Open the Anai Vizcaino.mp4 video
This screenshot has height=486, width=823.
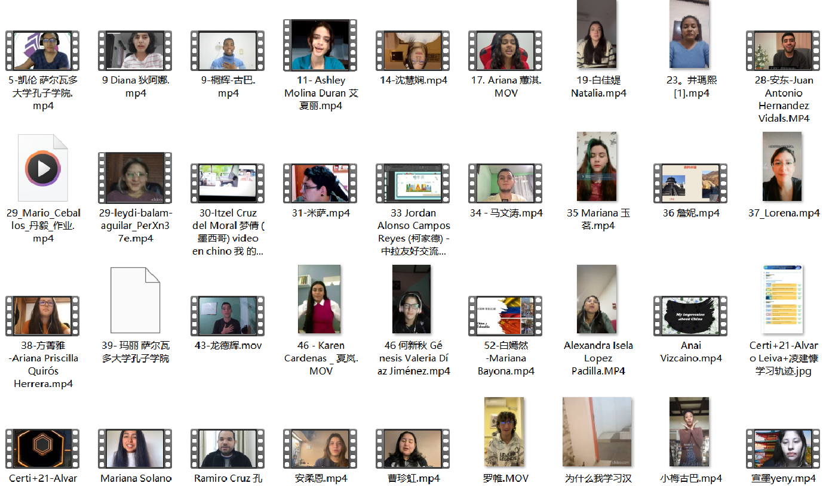pos(690,316)
